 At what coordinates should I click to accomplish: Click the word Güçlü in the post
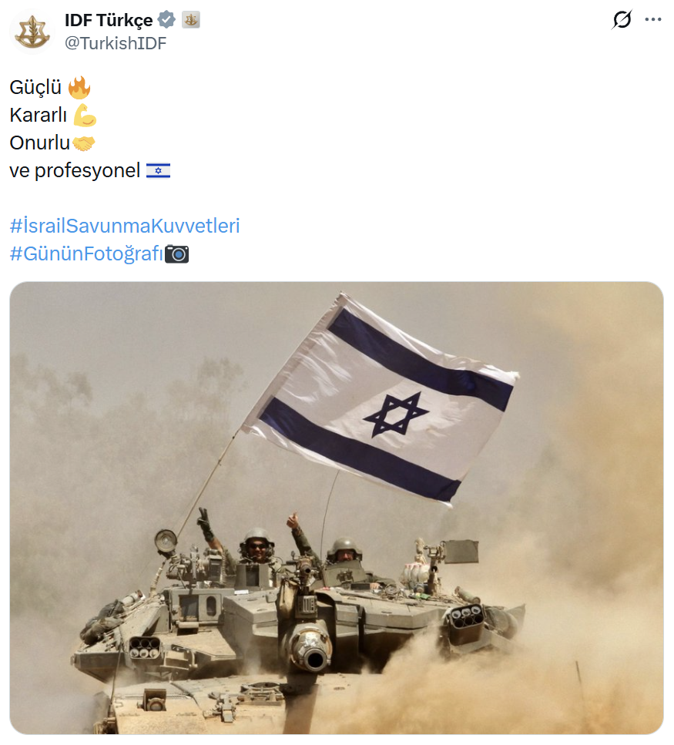tap(35, 87)
